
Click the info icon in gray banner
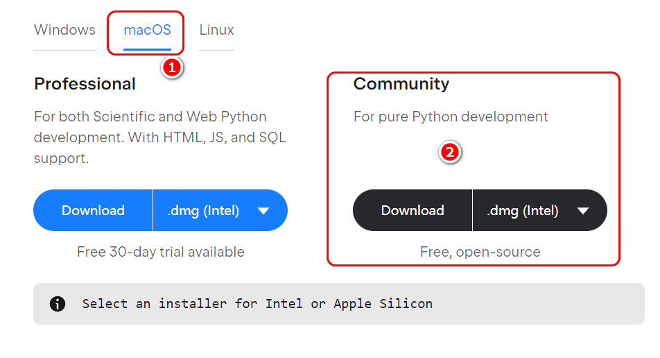tap(58, 304)
